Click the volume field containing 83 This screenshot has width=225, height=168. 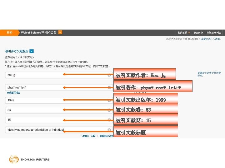(x=59, y=110)
